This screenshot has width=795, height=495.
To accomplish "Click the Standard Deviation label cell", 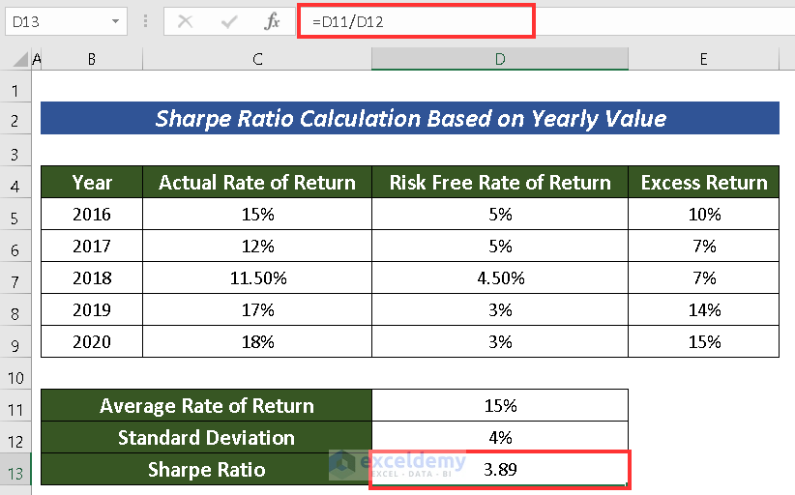I will 206,437.
